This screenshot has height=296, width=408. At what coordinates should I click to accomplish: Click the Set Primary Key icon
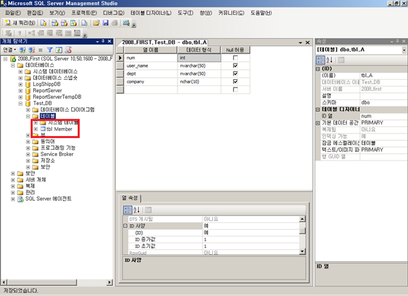(20, 33)
